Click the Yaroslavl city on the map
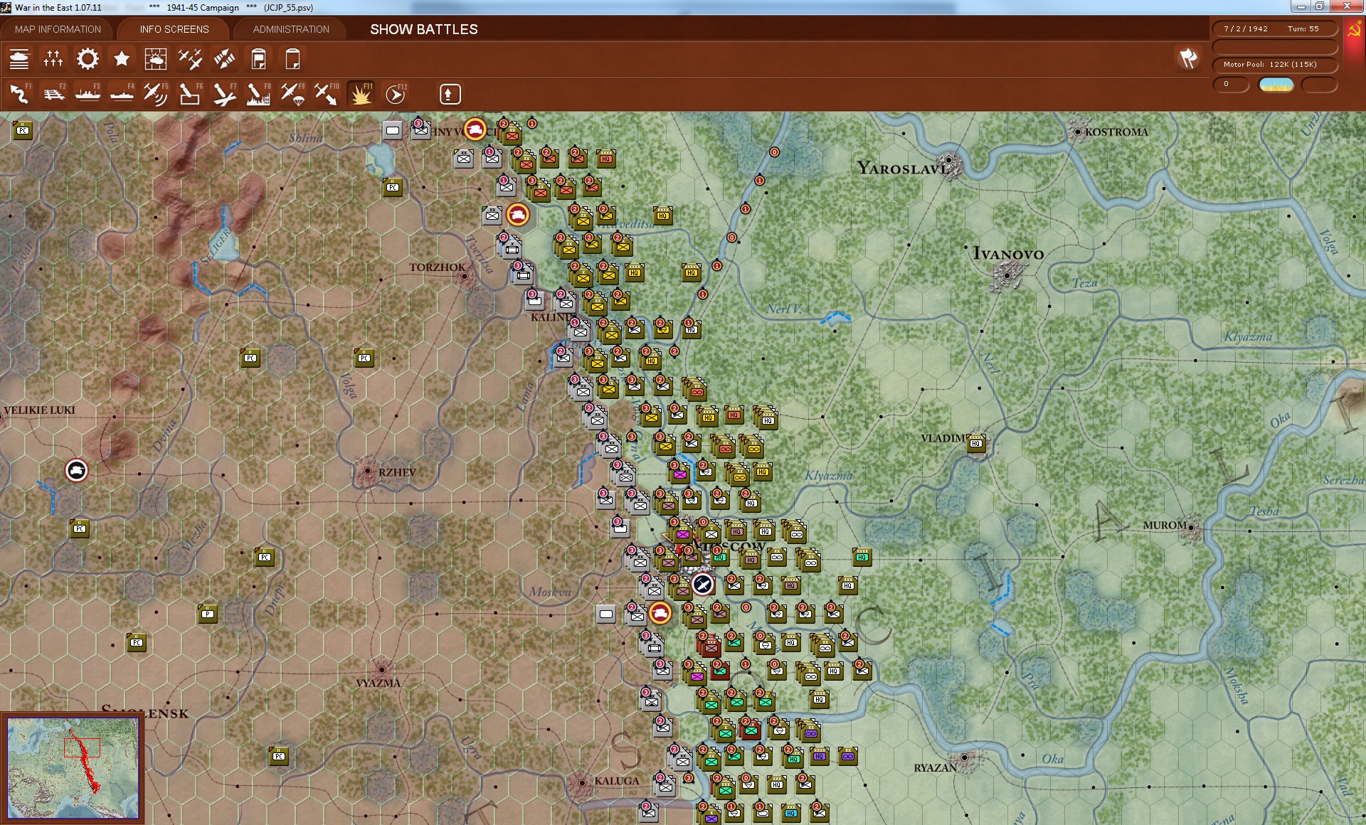The width and height of the screenshot is (1366, 825). pyautogui.click(x=948, y=161)
